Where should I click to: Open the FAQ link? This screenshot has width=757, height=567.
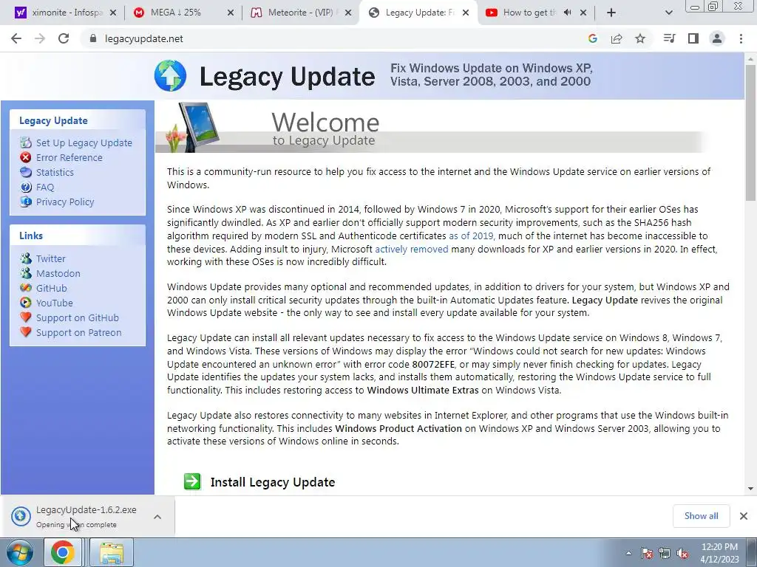(45, 187)
